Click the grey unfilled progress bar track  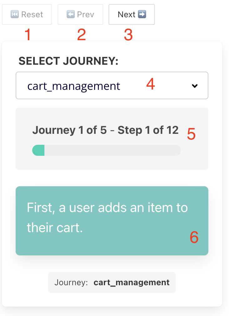113,150
